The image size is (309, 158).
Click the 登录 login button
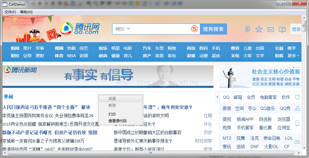[296, 29]
